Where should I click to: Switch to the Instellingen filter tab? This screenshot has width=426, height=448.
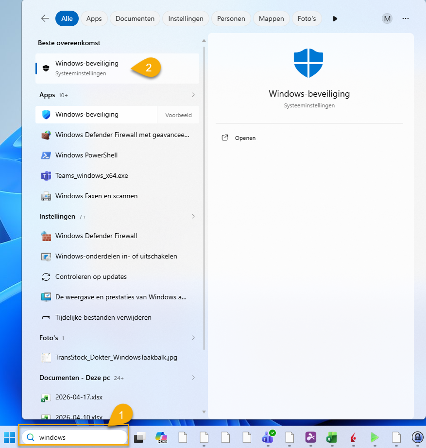pyautogui.click(x=186, y=18)
